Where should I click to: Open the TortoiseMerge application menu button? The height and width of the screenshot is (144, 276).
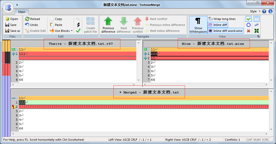coord(8,8)
